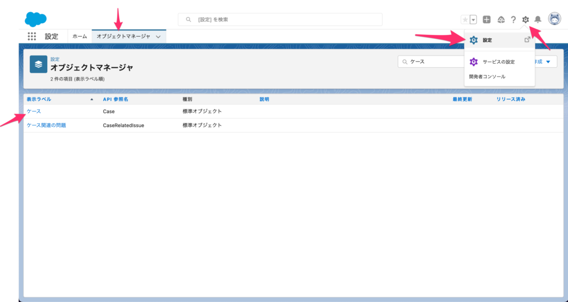Viewport: 568px width, 302px height.
Task: Open the notifications bell
Action: tap(537, 20)
